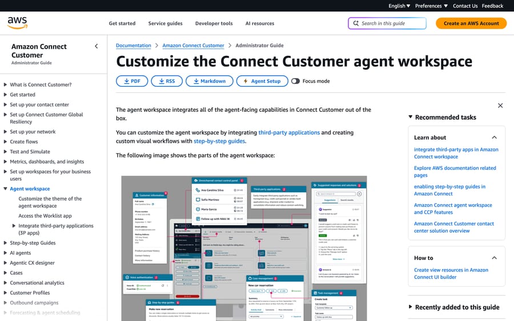
Task: Click the Agent Setup button
Action: (x=262, y=81)
